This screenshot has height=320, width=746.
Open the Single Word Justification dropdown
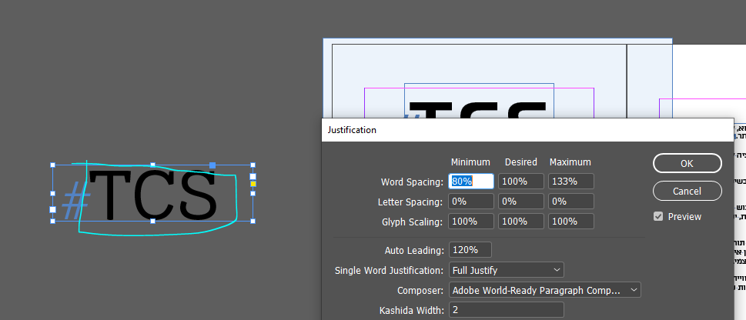coord(506,270)
